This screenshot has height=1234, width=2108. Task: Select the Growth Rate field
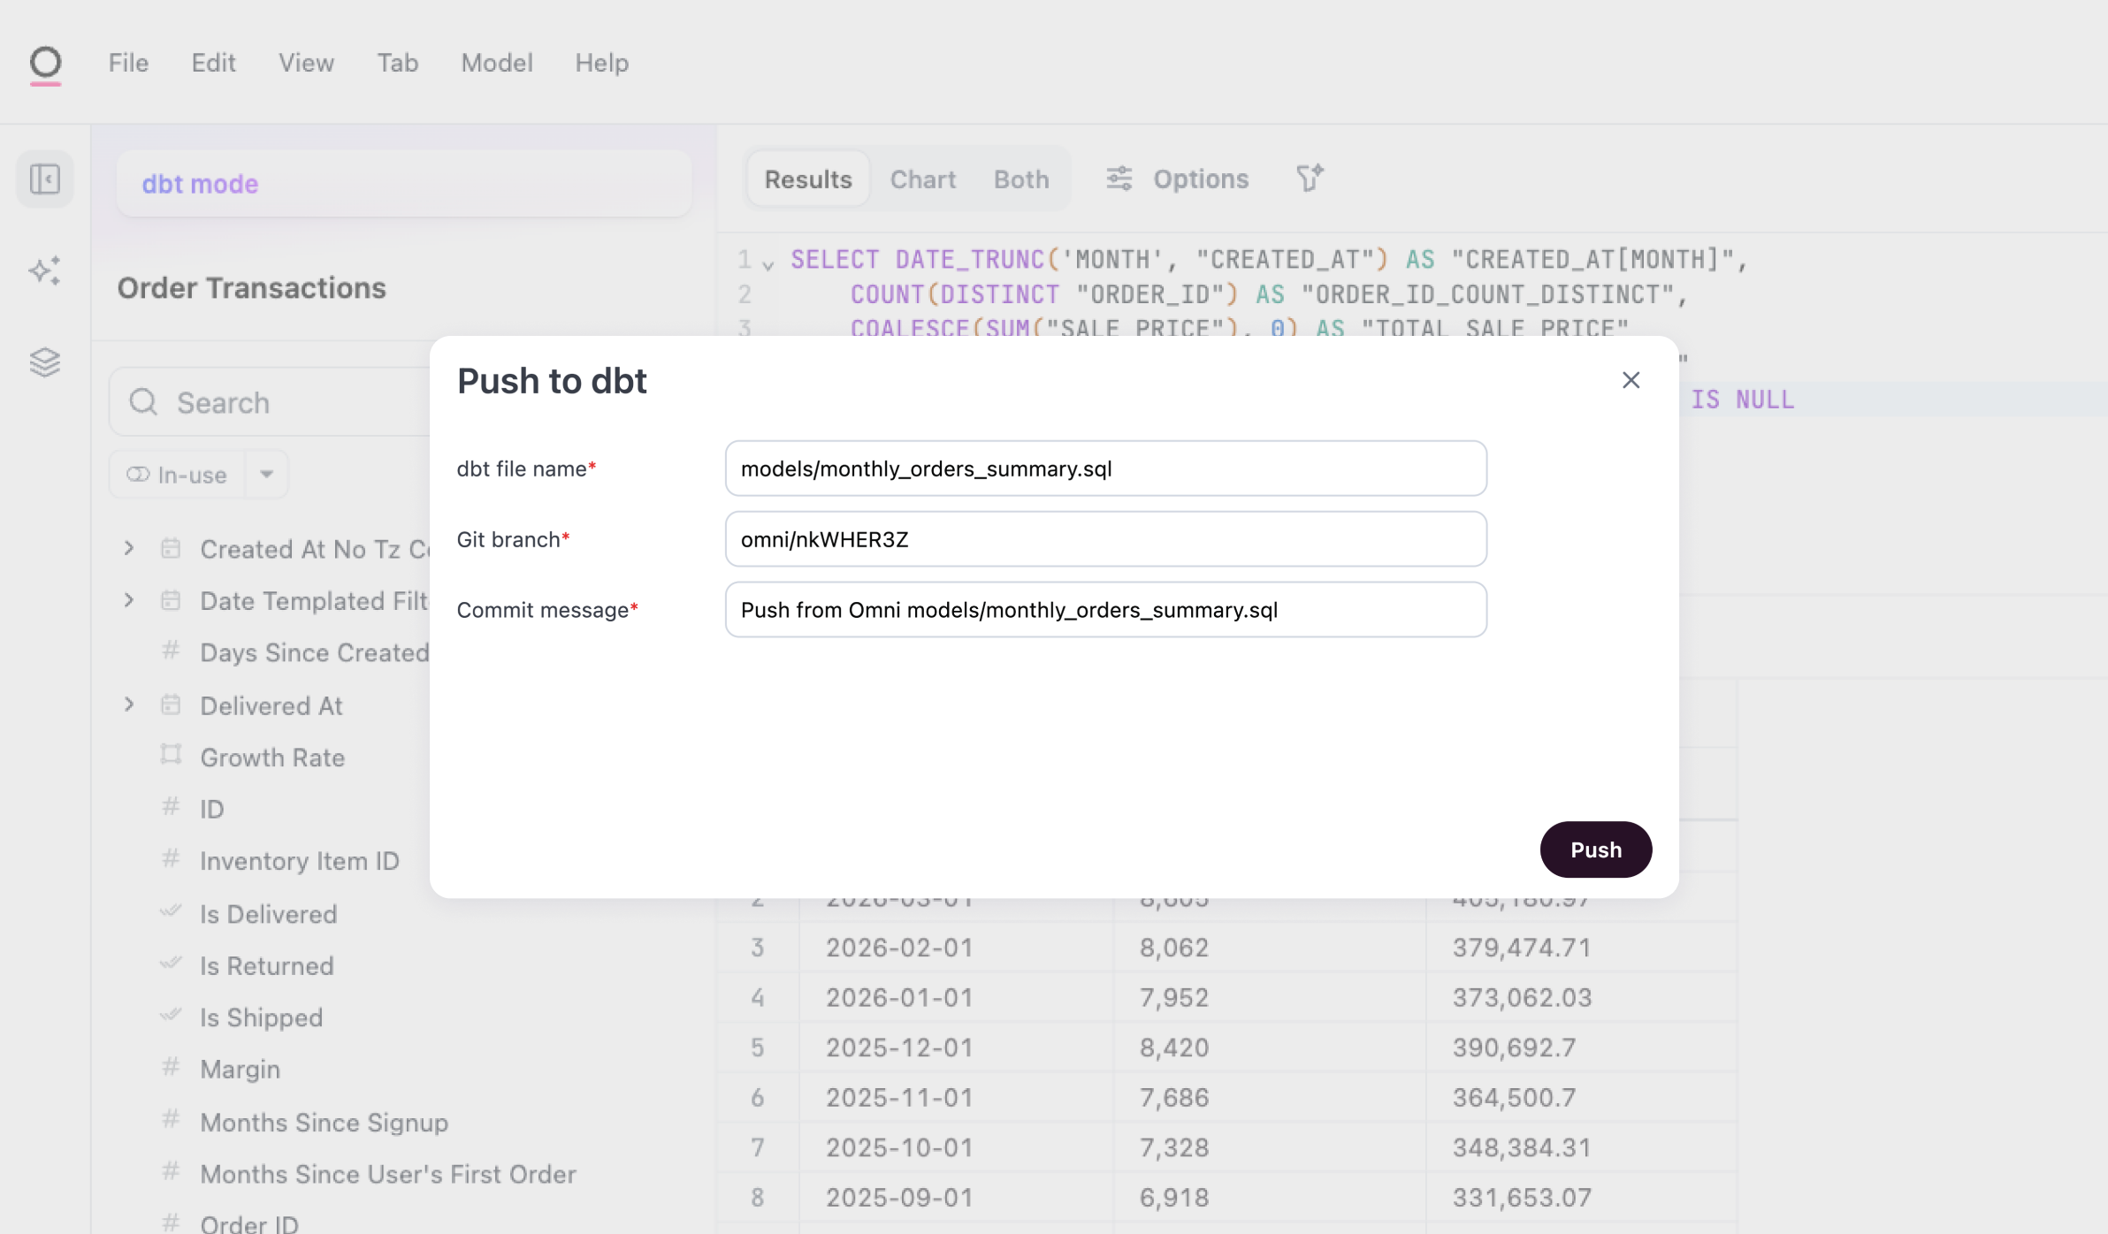(272, 758)
